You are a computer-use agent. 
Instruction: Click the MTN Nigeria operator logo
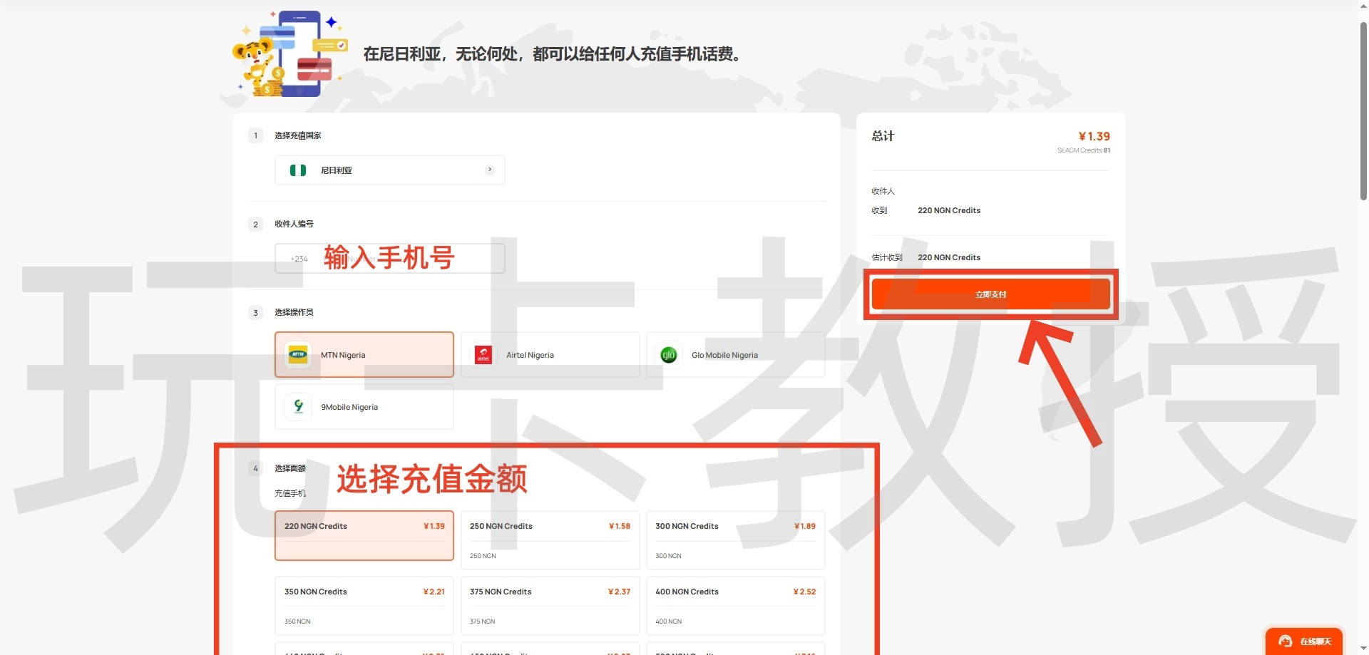coord(298,354)
